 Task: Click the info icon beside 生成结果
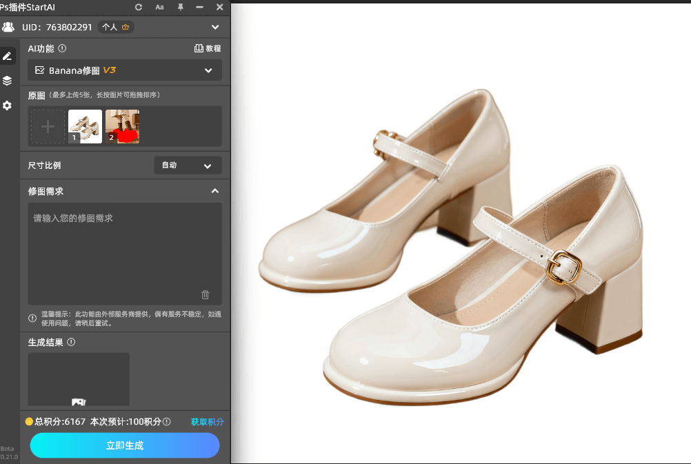click(x=71, y=342)
